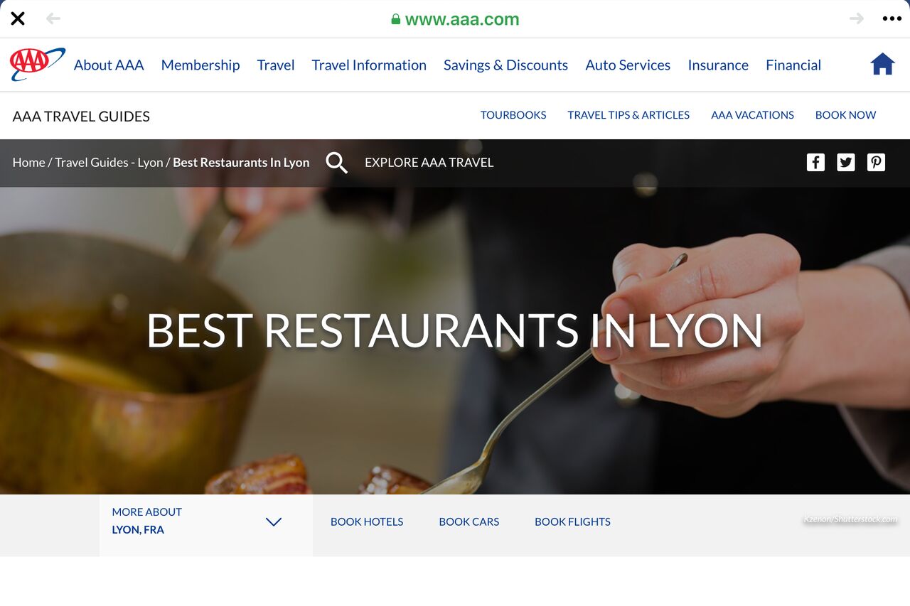
Task: Close the browser view with X
Action: point(18,18)
